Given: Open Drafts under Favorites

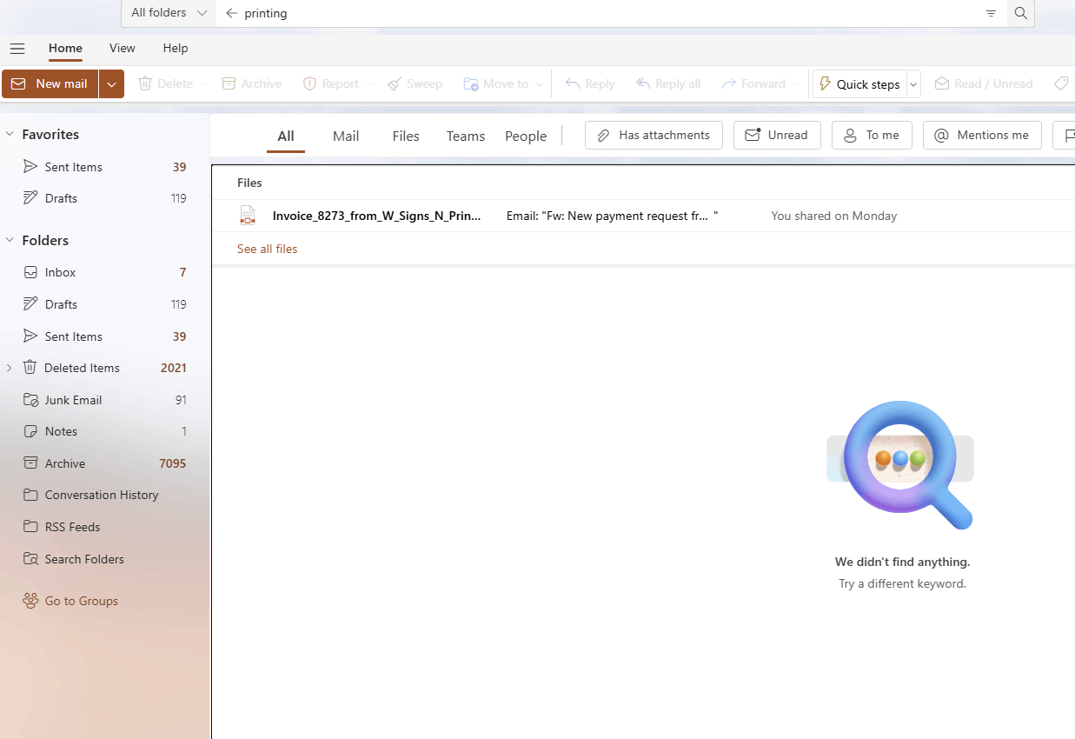Looking at the screenshot, I should 104,198.
